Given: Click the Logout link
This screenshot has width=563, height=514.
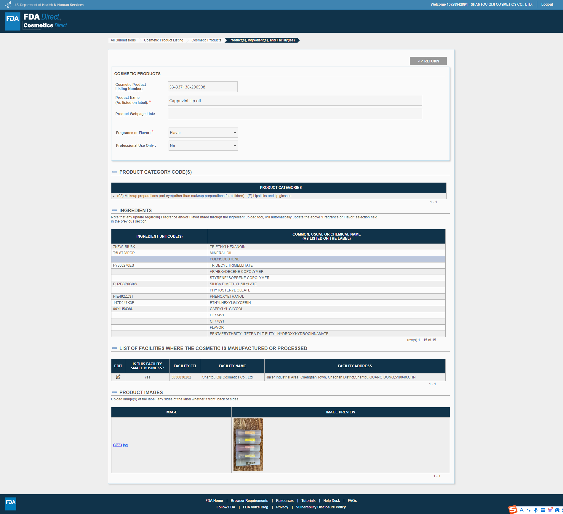Looking at the screenshot, I should pyautogui.click(x=547, y=4).
